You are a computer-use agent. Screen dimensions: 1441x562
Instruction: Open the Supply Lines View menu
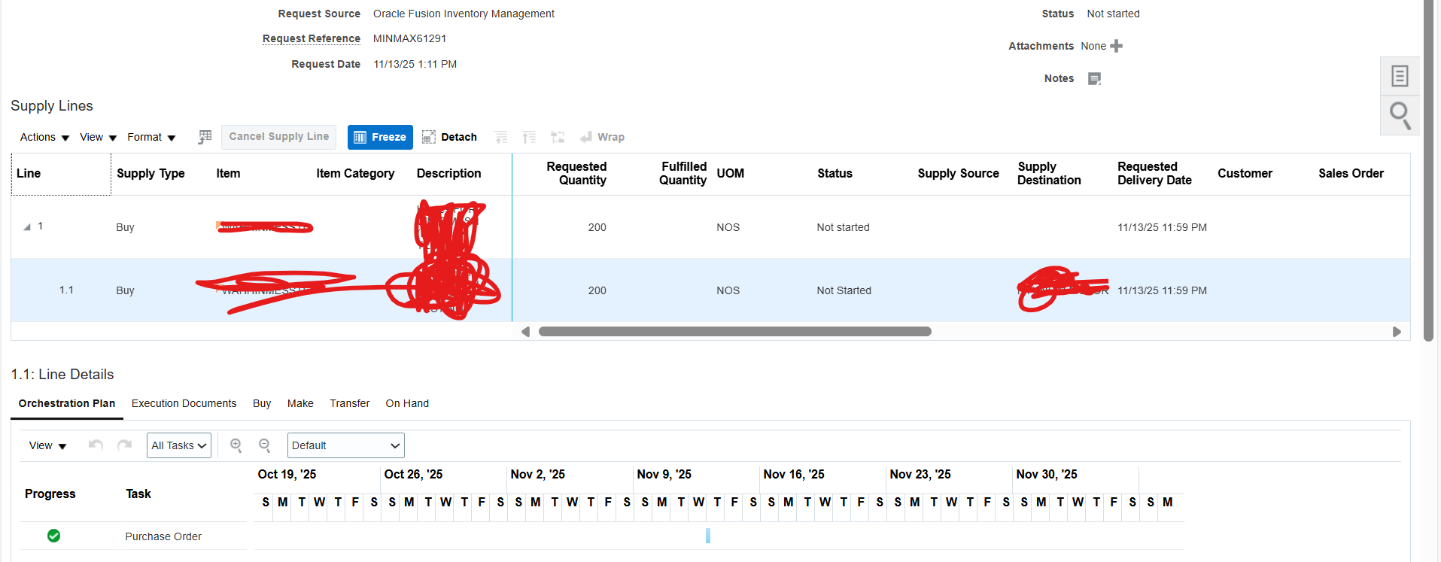coord(99,137)
